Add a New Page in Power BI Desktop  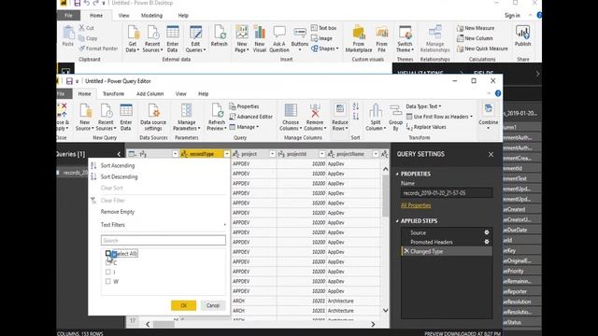click(242, 38)
